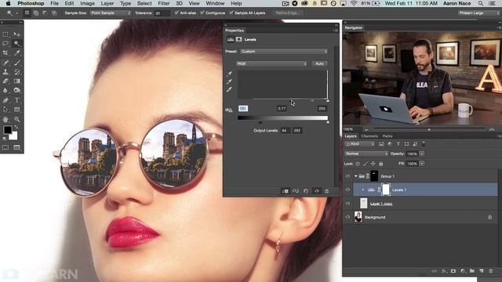Toggle Contiguous checkbox
Viewport: 502px width, 282px height.
pyautogui.click(x=202, y=13)
